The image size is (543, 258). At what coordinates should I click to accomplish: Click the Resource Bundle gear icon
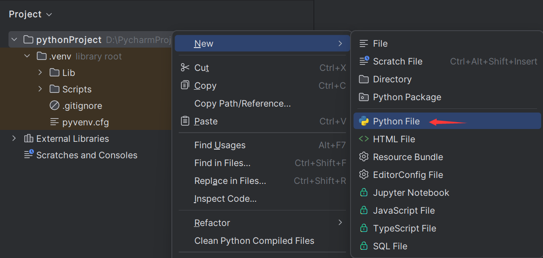[364, 157]
